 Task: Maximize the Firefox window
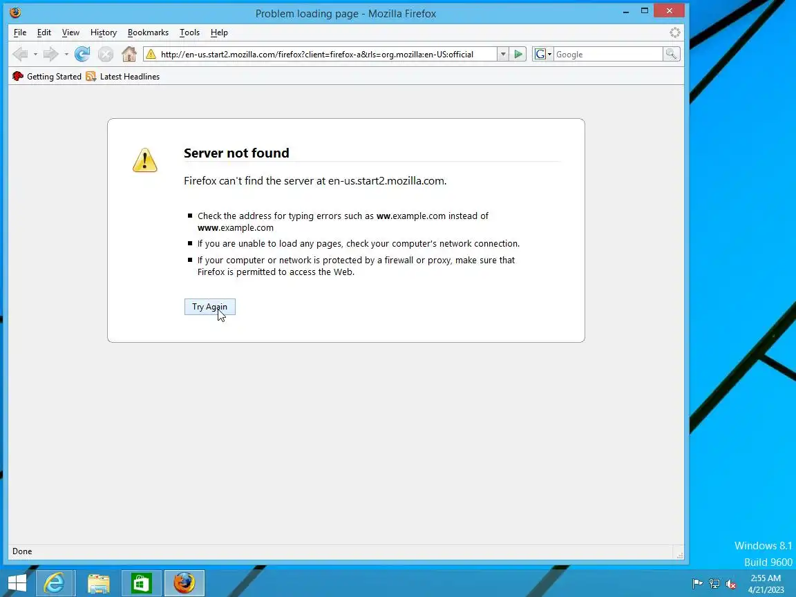[645, 10]
